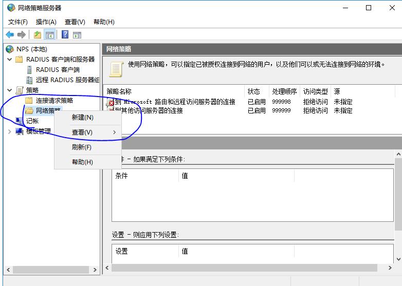Expand the 模板管理 tree node
402x286 pixels.
[x=9, y=131]
